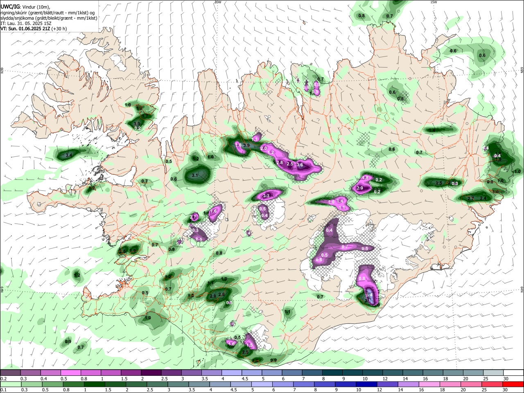
Task: Click the '15W' longitude label
Action: [434, 2]
